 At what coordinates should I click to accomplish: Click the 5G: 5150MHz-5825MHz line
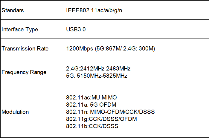(97, 76)
